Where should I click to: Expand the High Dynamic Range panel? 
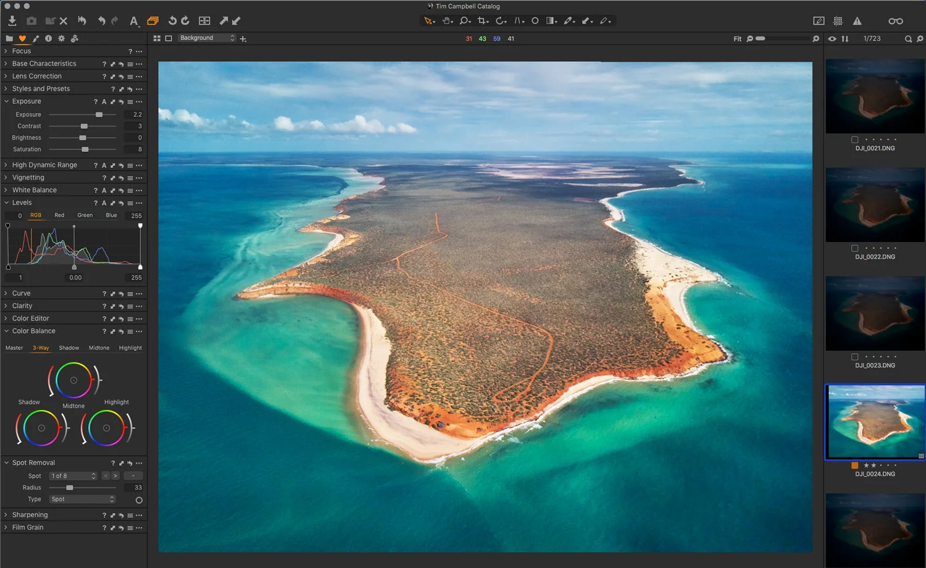[6, 165]
